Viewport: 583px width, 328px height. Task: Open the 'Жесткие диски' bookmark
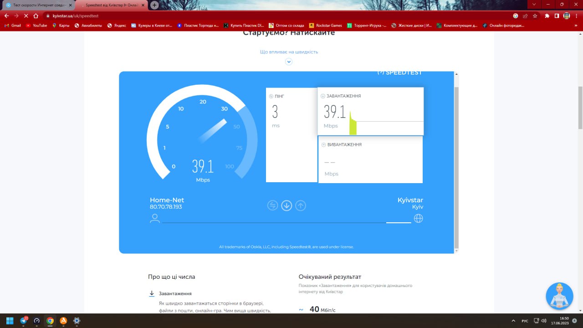pyautogui.click(x=412, y=26)
